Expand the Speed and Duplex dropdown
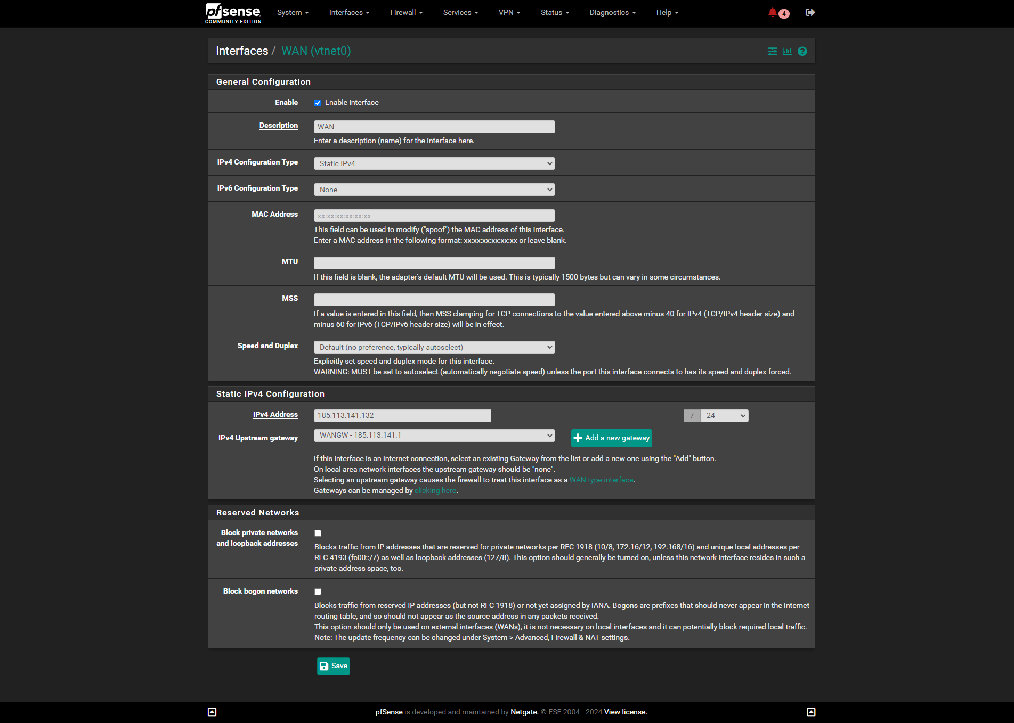 click(x=434, y=348)
